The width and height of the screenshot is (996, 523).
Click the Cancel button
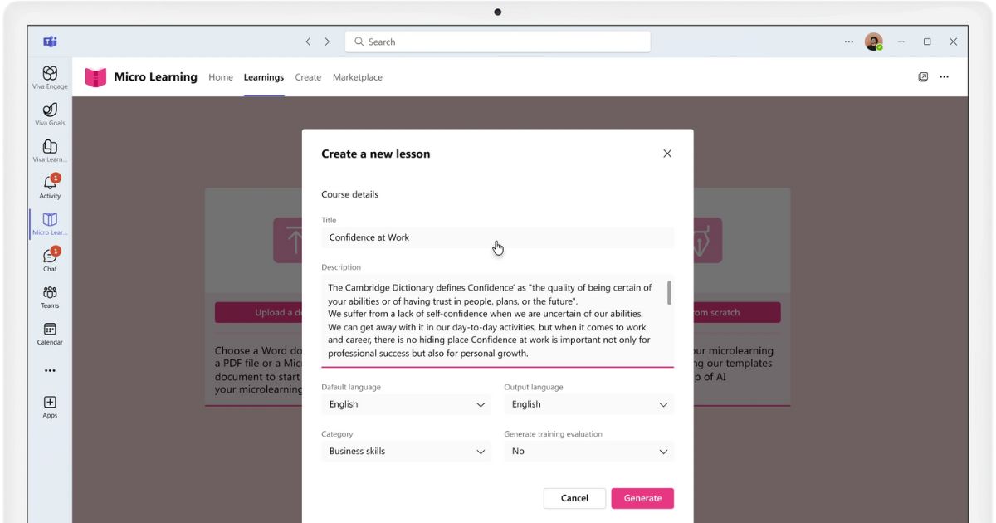pos(574,498)
